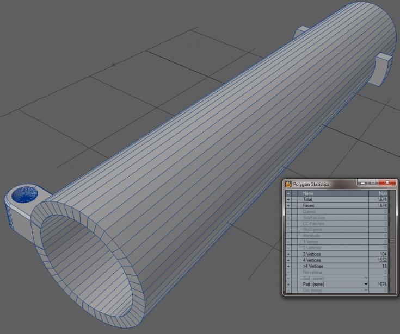Deselect 4 Vertices polygons with the minus toggle
Screen dimensions: 400x334
295,260
